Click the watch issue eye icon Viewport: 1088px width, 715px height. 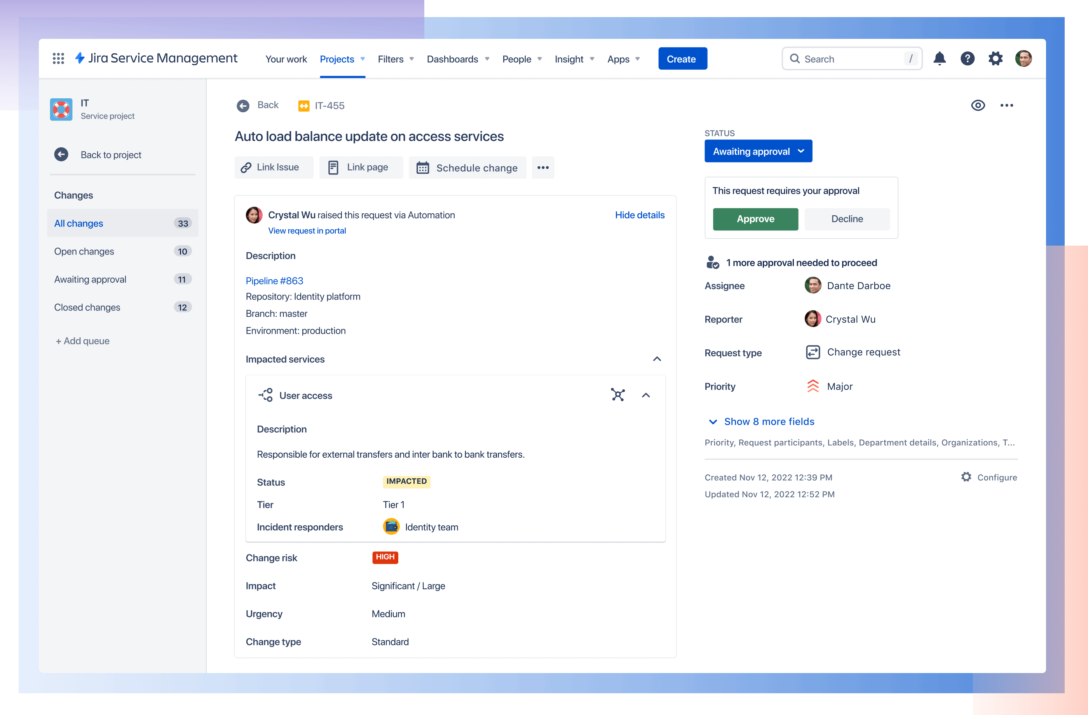pos(976,105)
